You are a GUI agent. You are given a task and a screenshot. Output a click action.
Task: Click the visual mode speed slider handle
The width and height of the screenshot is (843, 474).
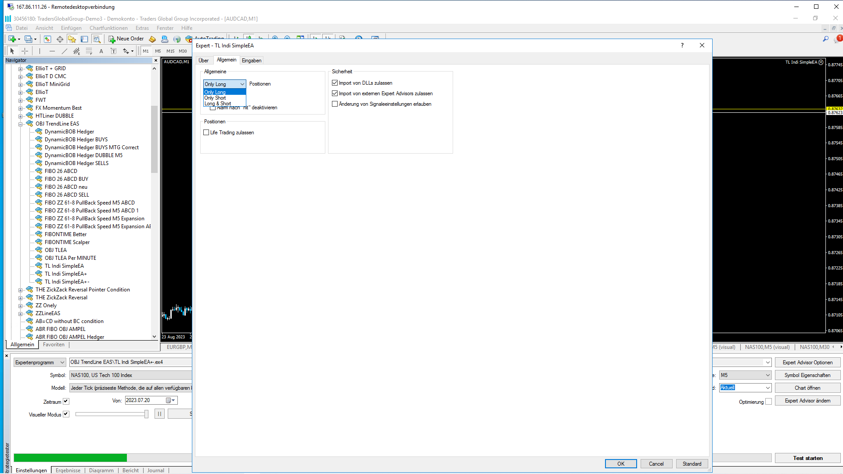[x=146, y=414]
